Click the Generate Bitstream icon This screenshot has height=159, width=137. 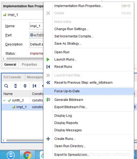tap(48, 100)
